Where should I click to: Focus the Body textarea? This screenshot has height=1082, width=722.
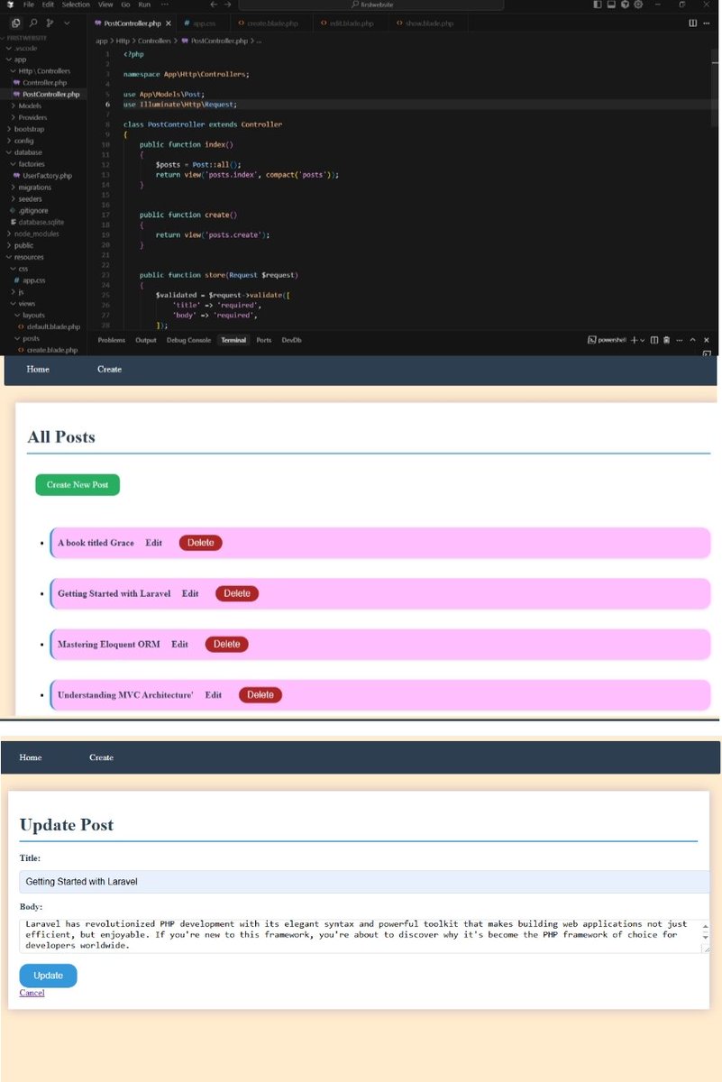364,936
